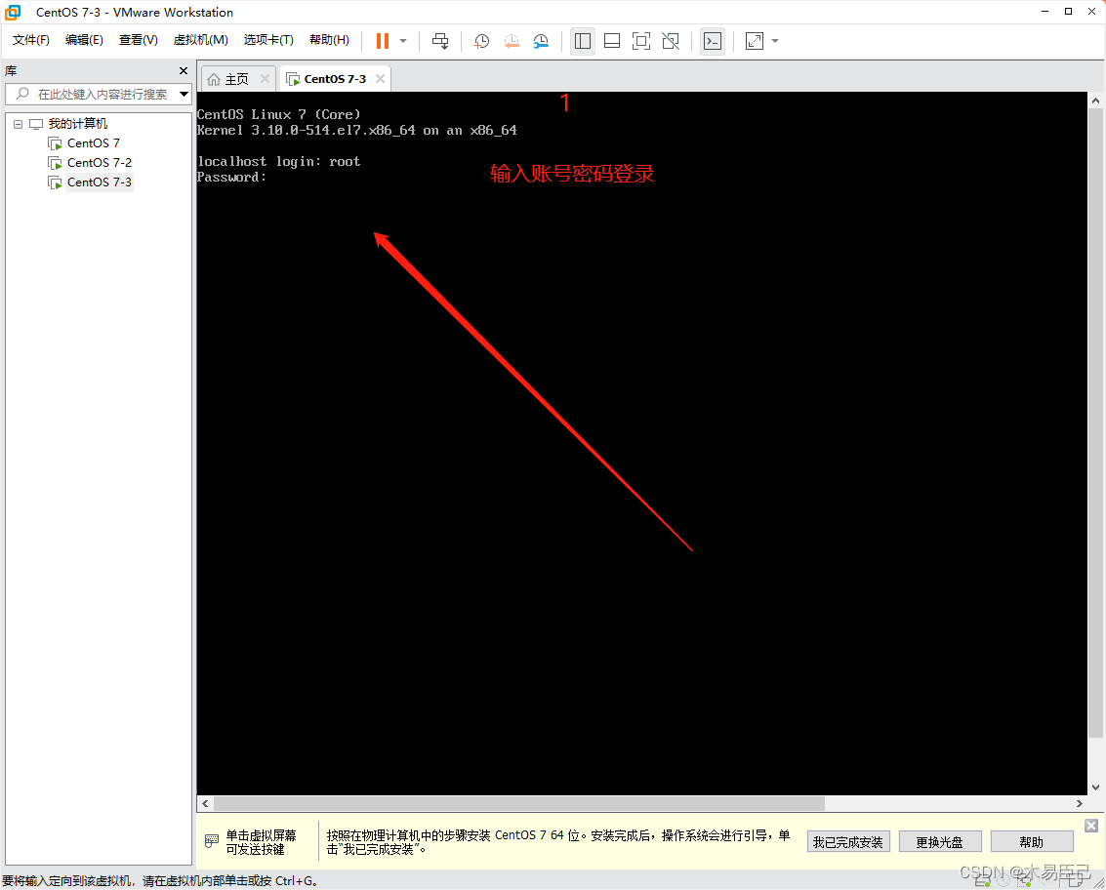Enter full screen mode
Viewport: 1106px width, 890px height.
[641, 41]
